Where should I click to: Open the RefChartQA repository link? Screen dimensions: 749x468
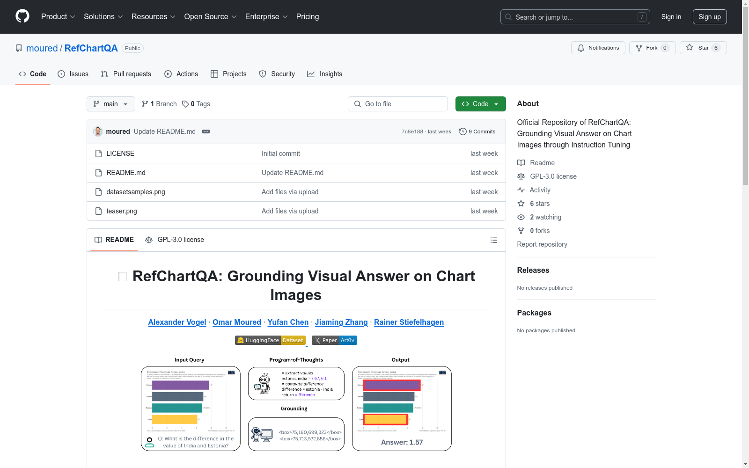click(91, 48)
